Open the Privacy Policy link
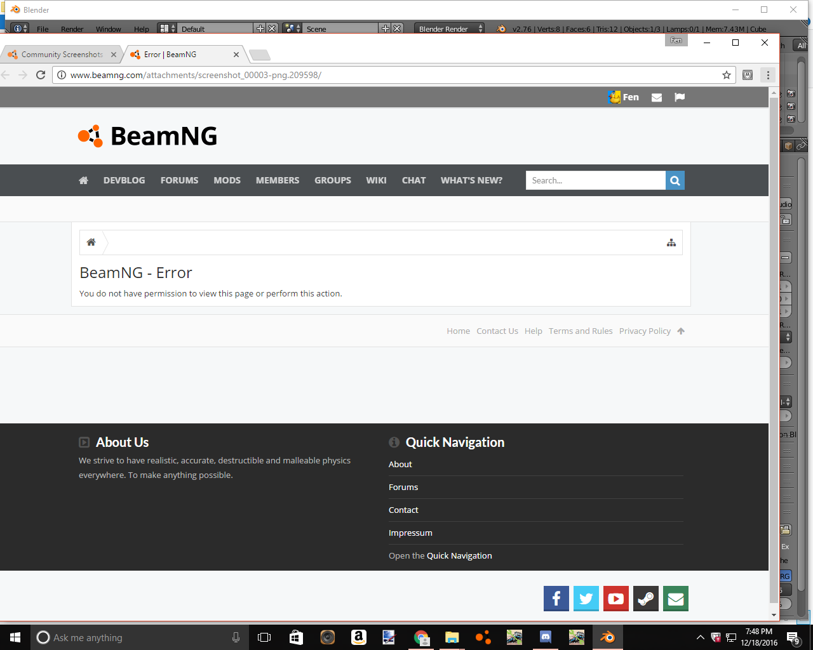Viewport: 813px width, 650px height. 645,331
